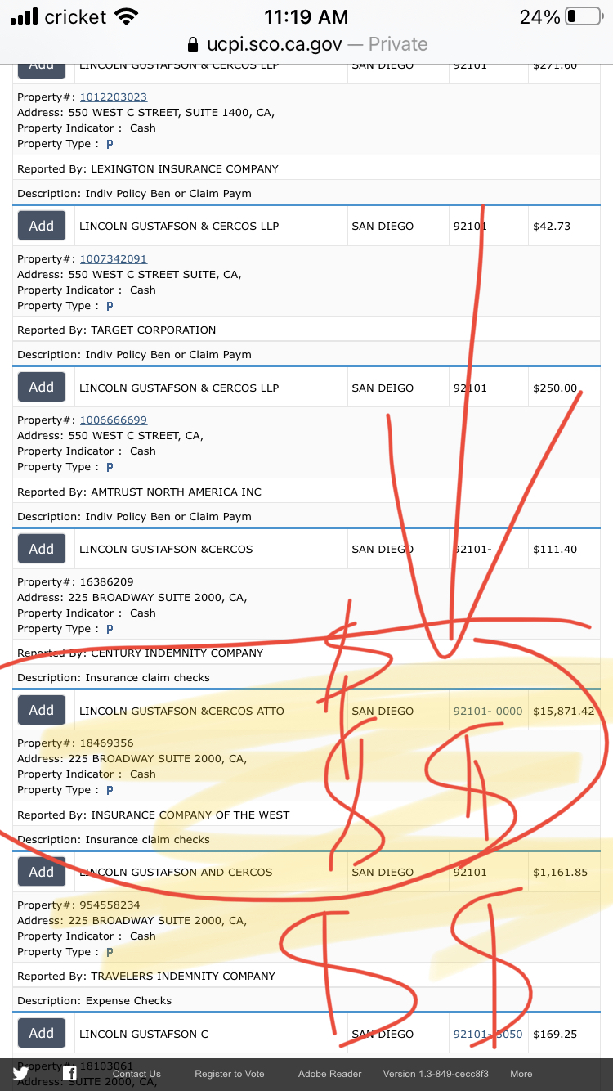The image size is (613, 1091).
Task: Add the $250.00 San Deigo property
Action: (42, 387)
